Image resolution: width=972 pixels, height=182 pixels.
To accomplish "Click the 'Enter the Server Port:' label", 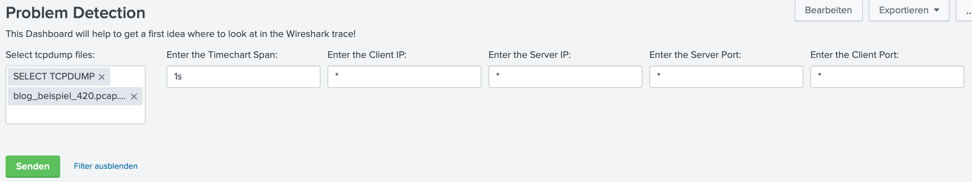I will [x=695, y=55].
